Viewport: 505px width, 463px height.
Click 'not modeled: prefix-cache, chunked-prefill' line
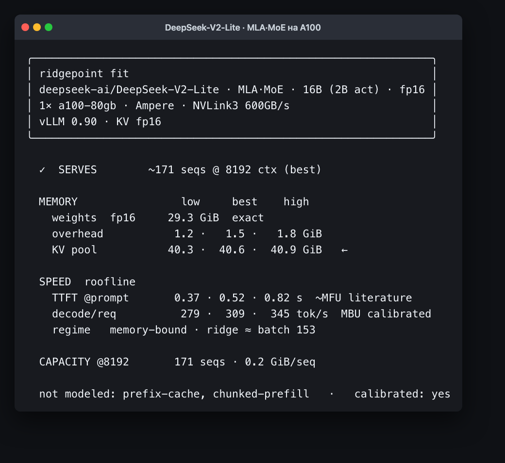(x=174, y=394)
